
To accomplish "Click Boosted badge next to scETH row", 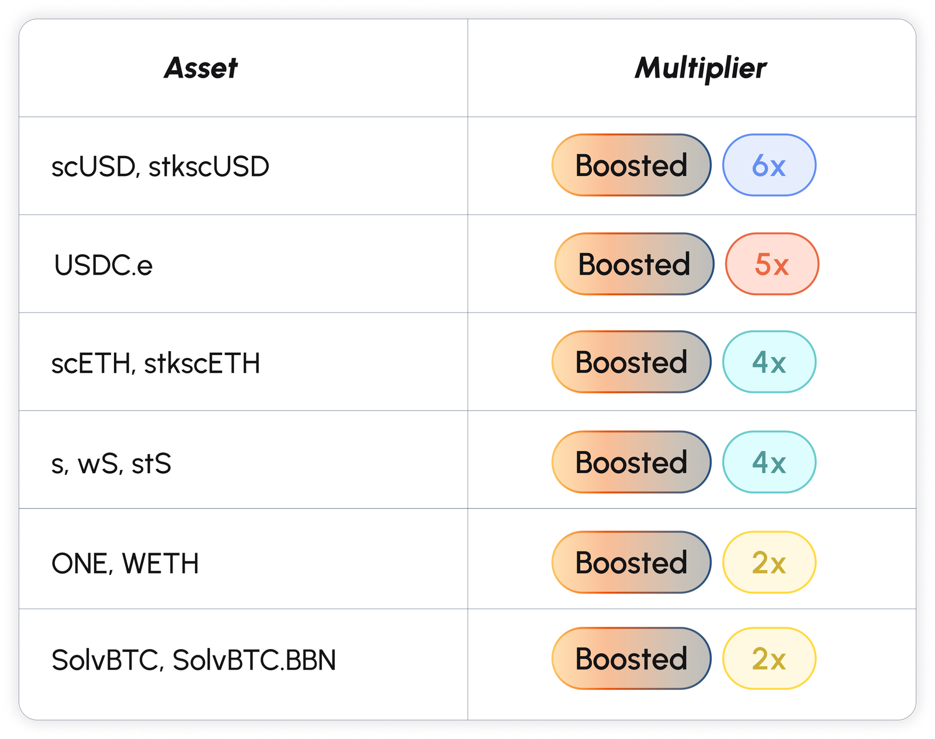I will pos(631,362).
